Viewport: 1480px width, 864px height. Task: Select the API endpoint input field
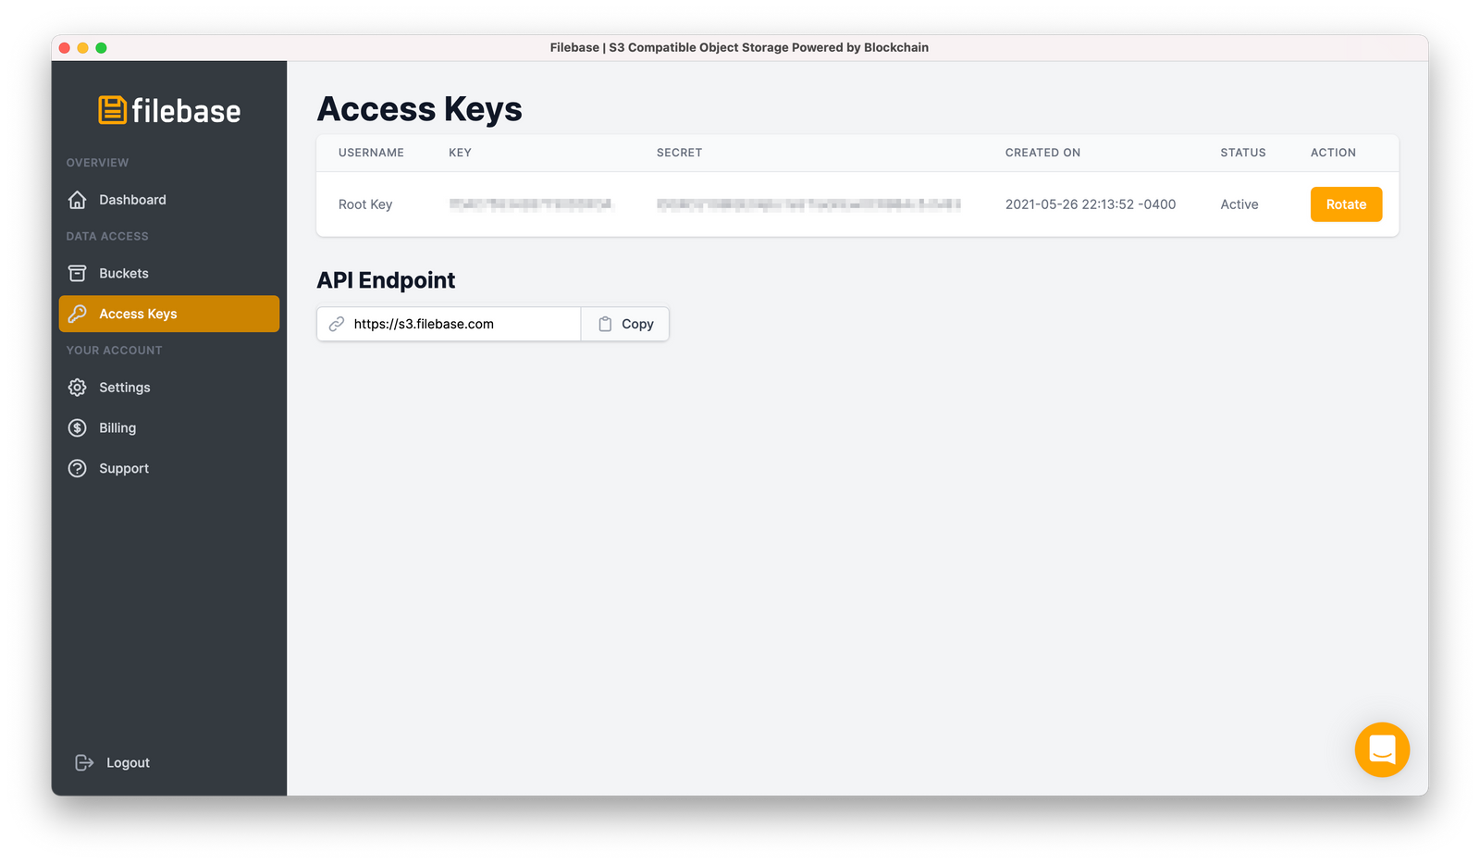pos(453,324)
